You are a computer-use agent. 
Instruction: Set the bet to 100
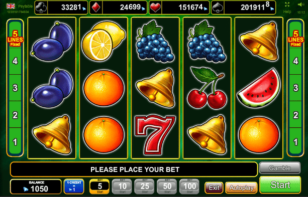189,186
